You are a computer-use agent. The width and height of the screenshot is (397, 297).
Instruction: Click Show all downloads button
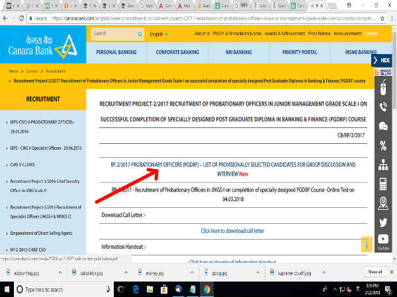[375, 272]
